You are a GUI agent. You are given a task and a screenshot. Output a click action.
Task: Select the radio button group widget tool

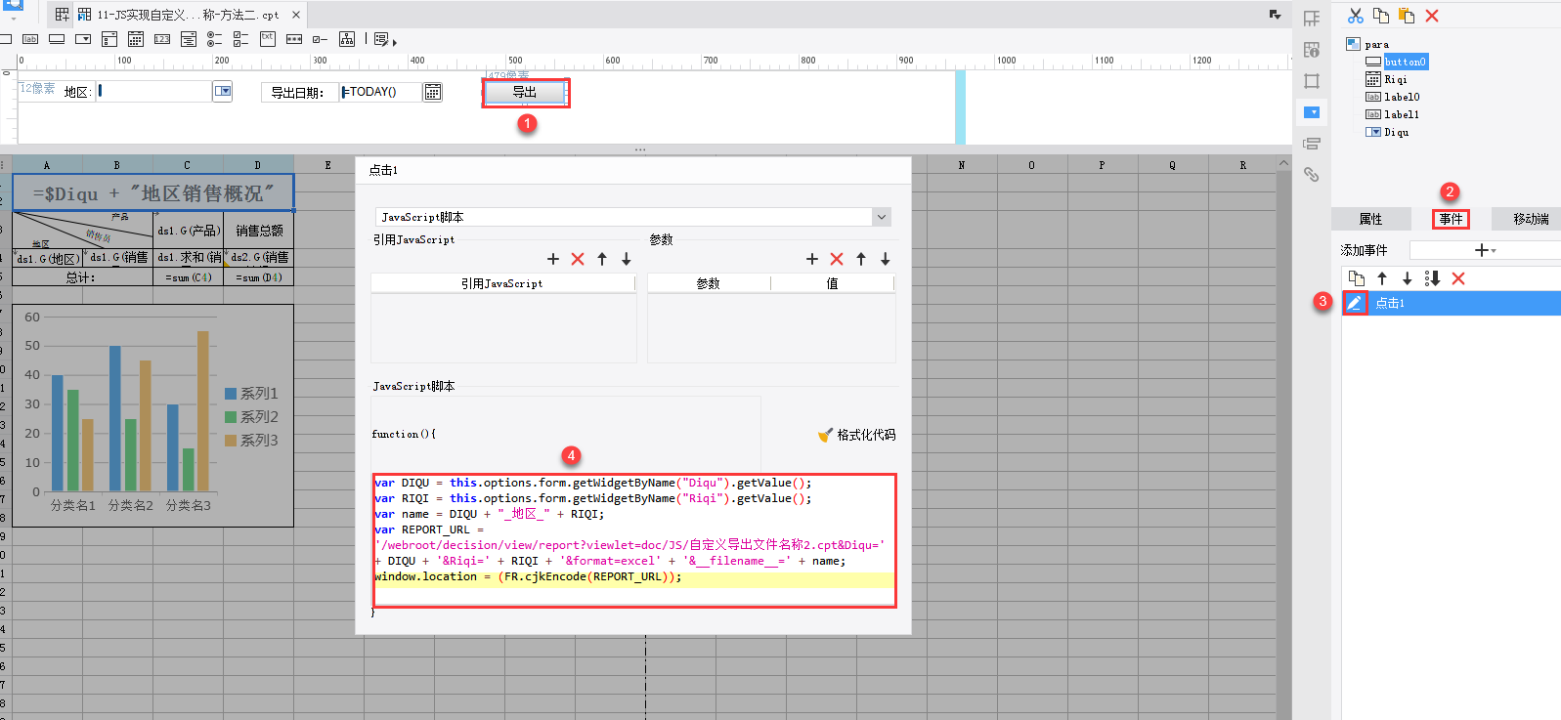[x=214, y=39]
